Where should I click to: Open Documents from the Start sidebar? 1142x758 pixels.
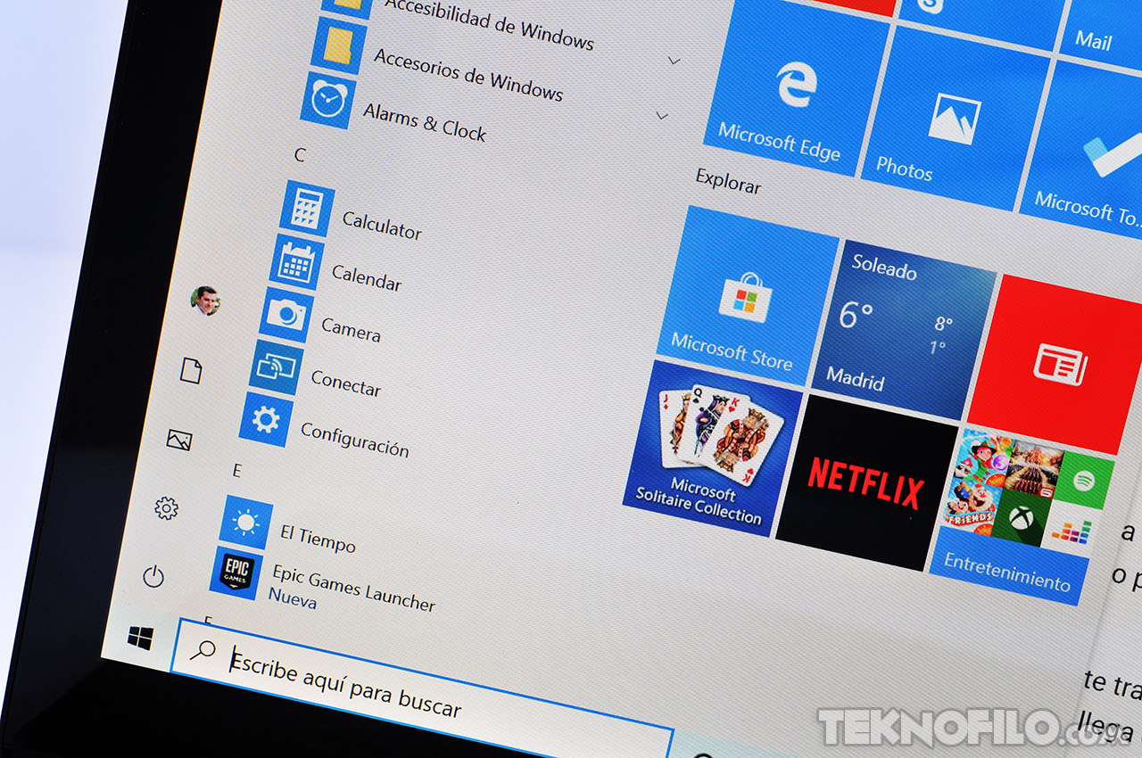[x=191, y=370]
